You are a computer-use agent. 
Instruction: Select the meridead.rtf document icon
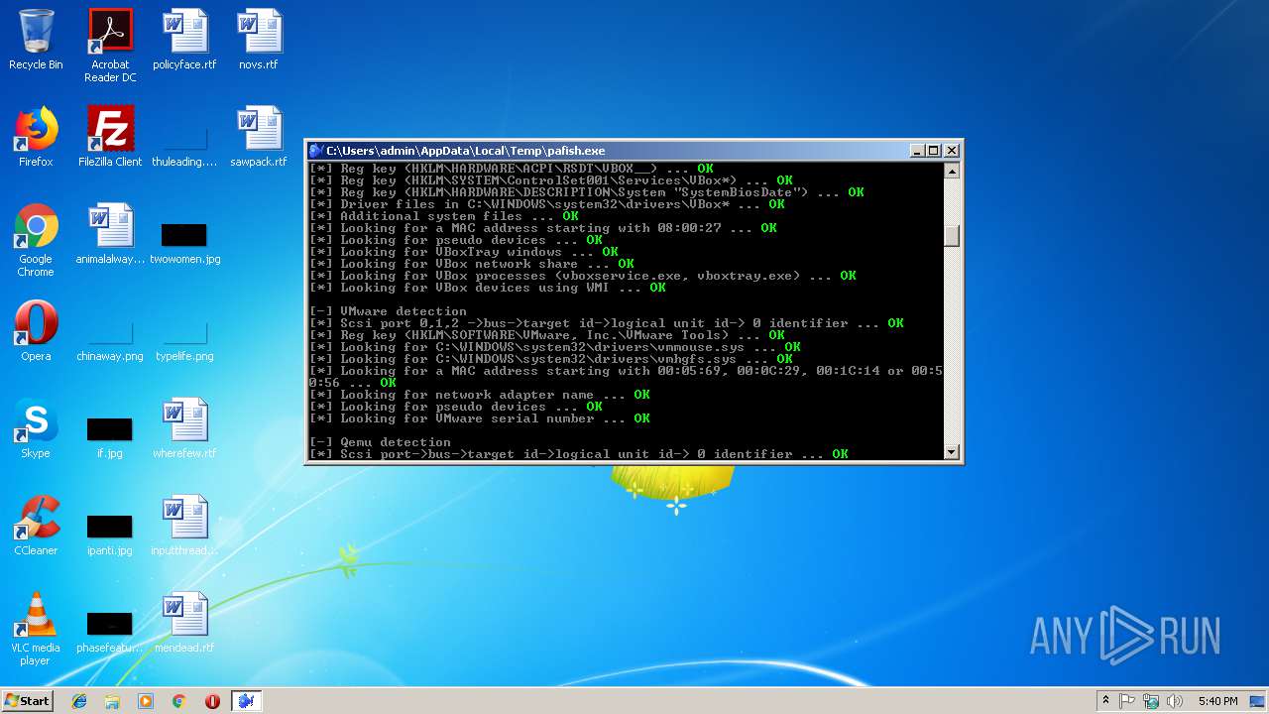[184, 623]
